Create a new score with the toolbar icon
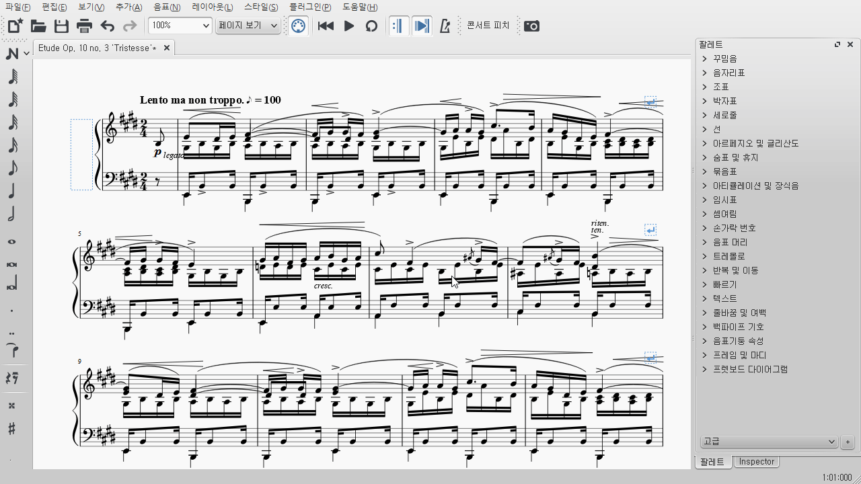Image resolution: width=861 pixels, height=484 pixels. pyautogui.click(x=15, y=26)
